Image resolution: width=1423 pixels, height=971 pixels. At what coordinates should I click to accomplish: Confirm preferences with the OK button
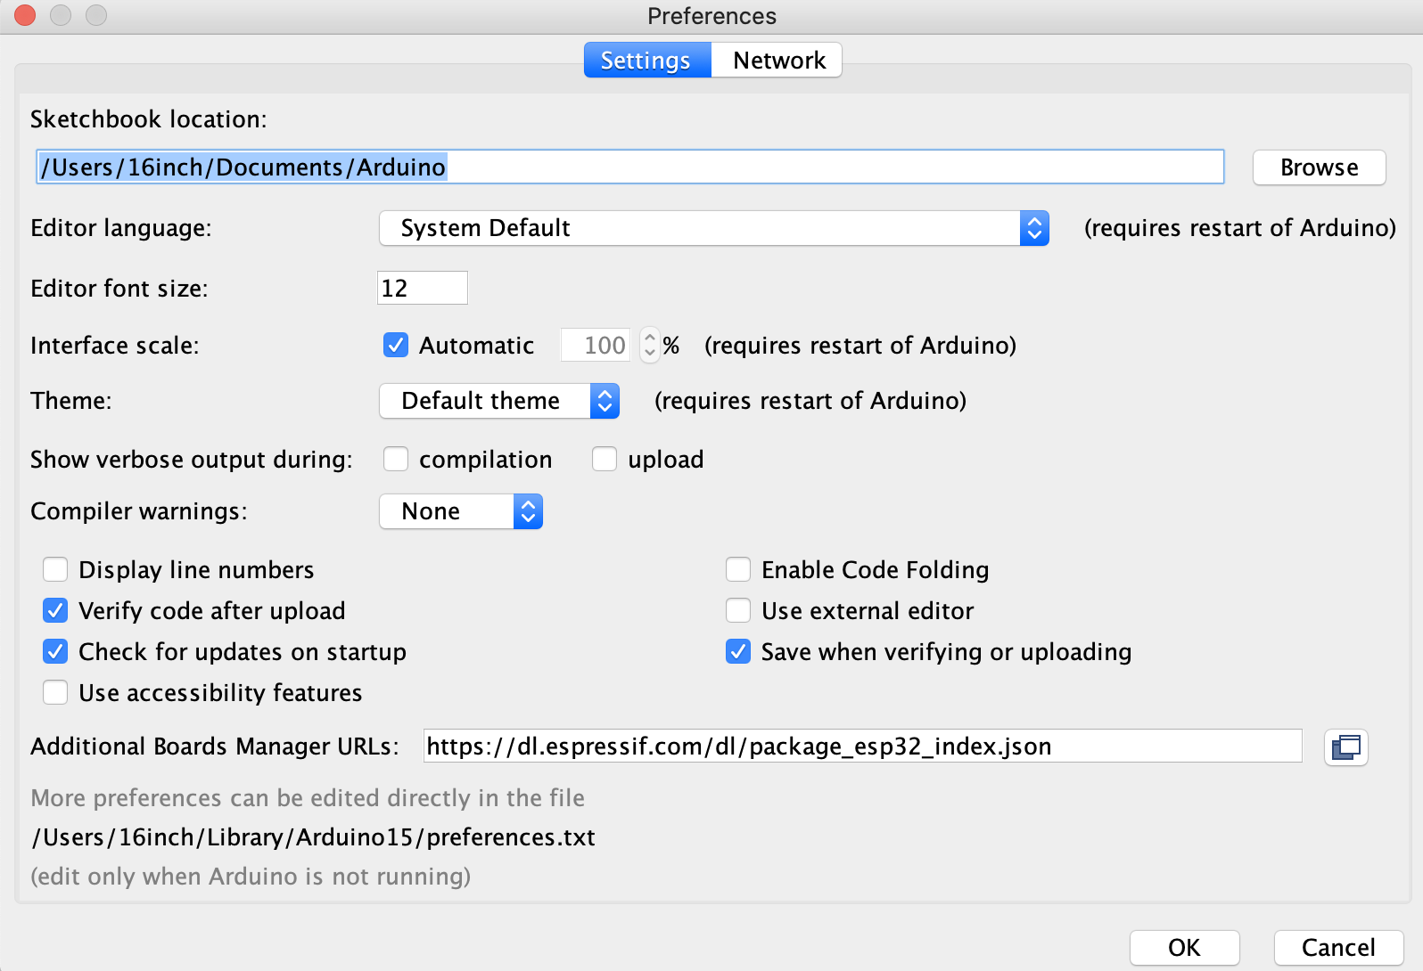[x=1184, y=947]
